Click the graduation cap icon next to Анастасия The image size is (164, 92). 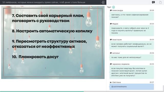click(111, 40)
